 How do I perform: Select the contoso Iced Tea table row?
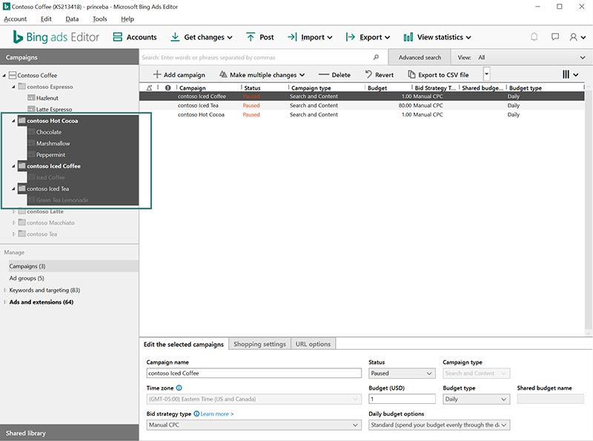point(362,105)
